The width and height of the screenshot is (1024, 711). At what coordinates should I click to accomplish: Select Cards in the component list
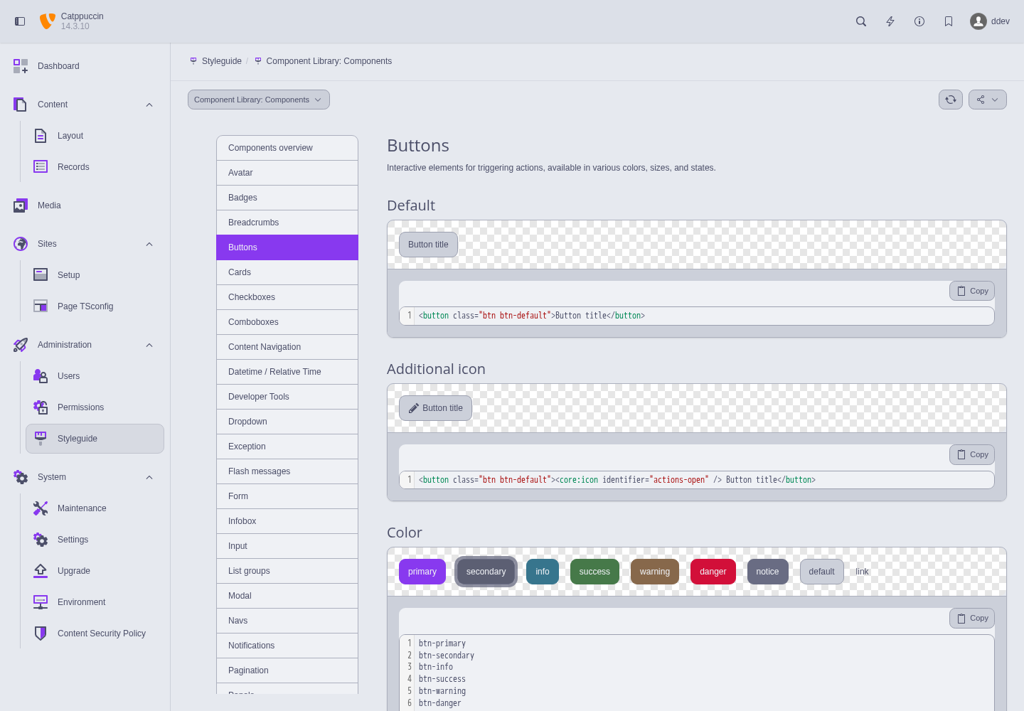pyautogui.click(x=287, y=272)
